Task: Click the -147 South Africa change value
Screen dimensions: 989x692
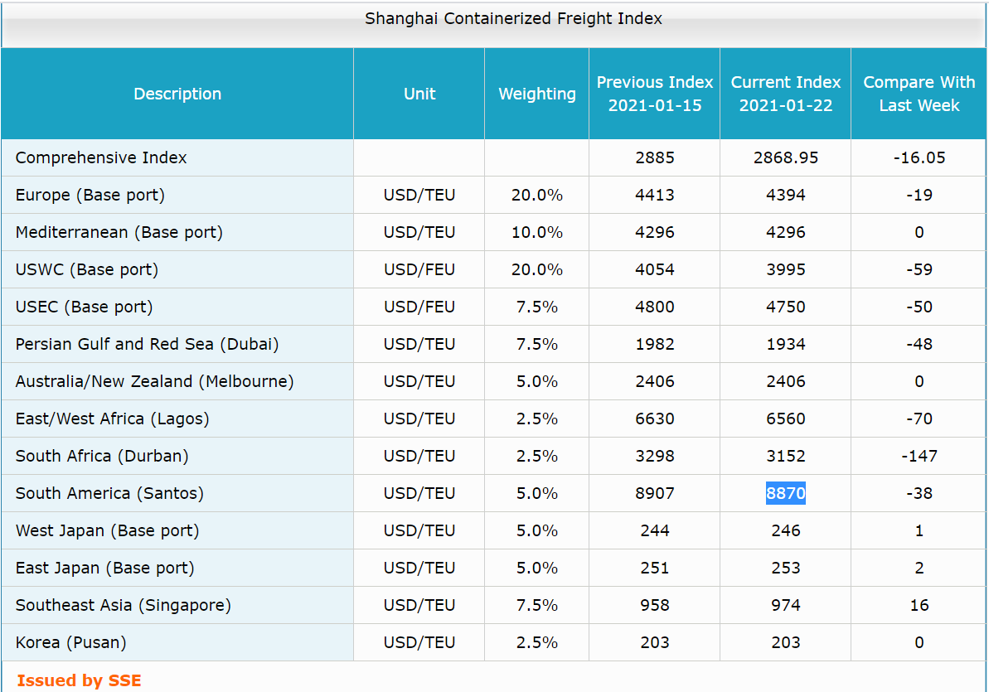Action: pyautogui.click(x=919, y=456)
